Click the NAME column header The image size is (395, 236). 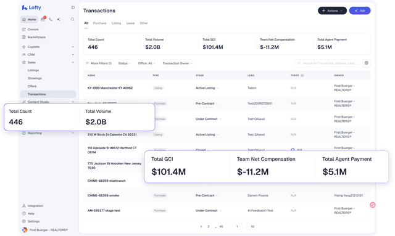(91, 75)
